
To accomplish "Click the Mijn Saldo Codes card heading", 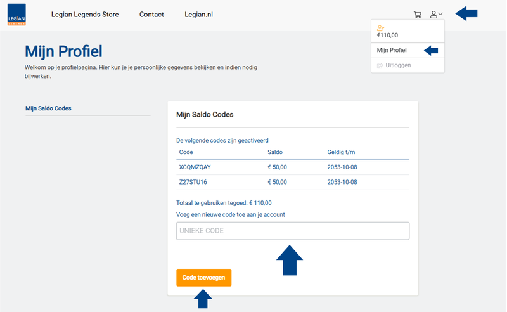I will pos(205,115).
